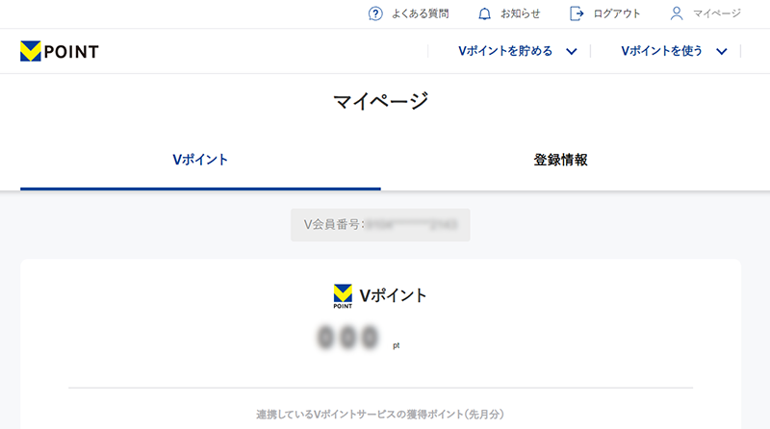Image resolution: width=770 pixels, height=429 pixels.
Task: Expand chevron beside Vポイントを貯める
Action: pos(571,52)
